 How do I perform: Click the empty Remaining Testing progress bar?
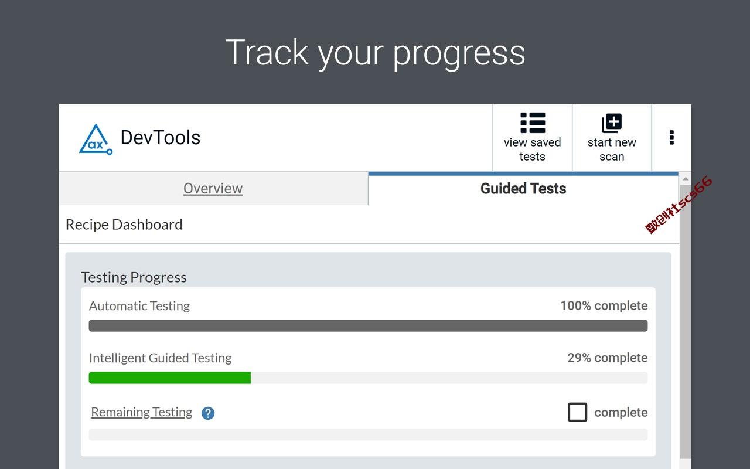coord(368,434)
